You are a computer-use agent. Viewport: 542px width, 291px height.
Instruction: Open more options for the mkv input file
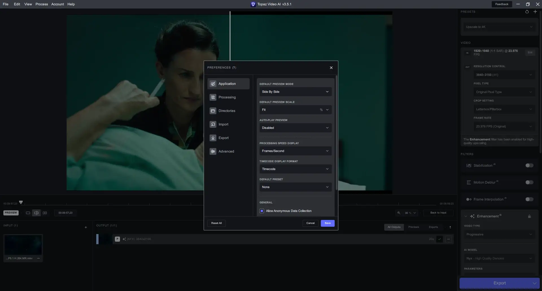(38, 258)
